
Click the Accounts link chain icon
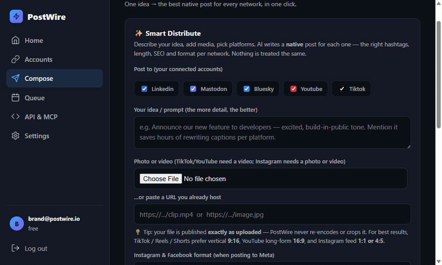click(16, 59)
